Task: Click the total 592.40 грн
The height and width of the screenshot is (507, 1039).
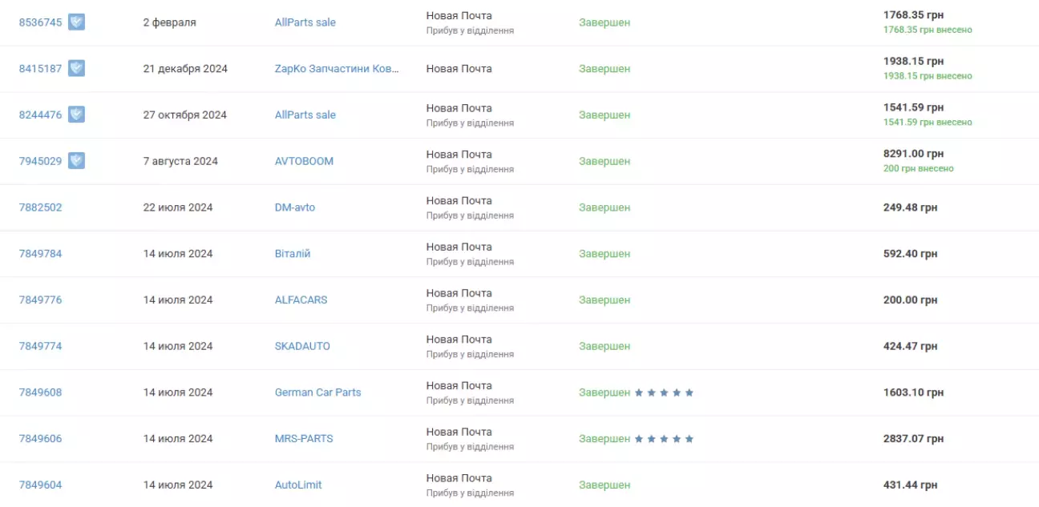Action: click(910, 254)
